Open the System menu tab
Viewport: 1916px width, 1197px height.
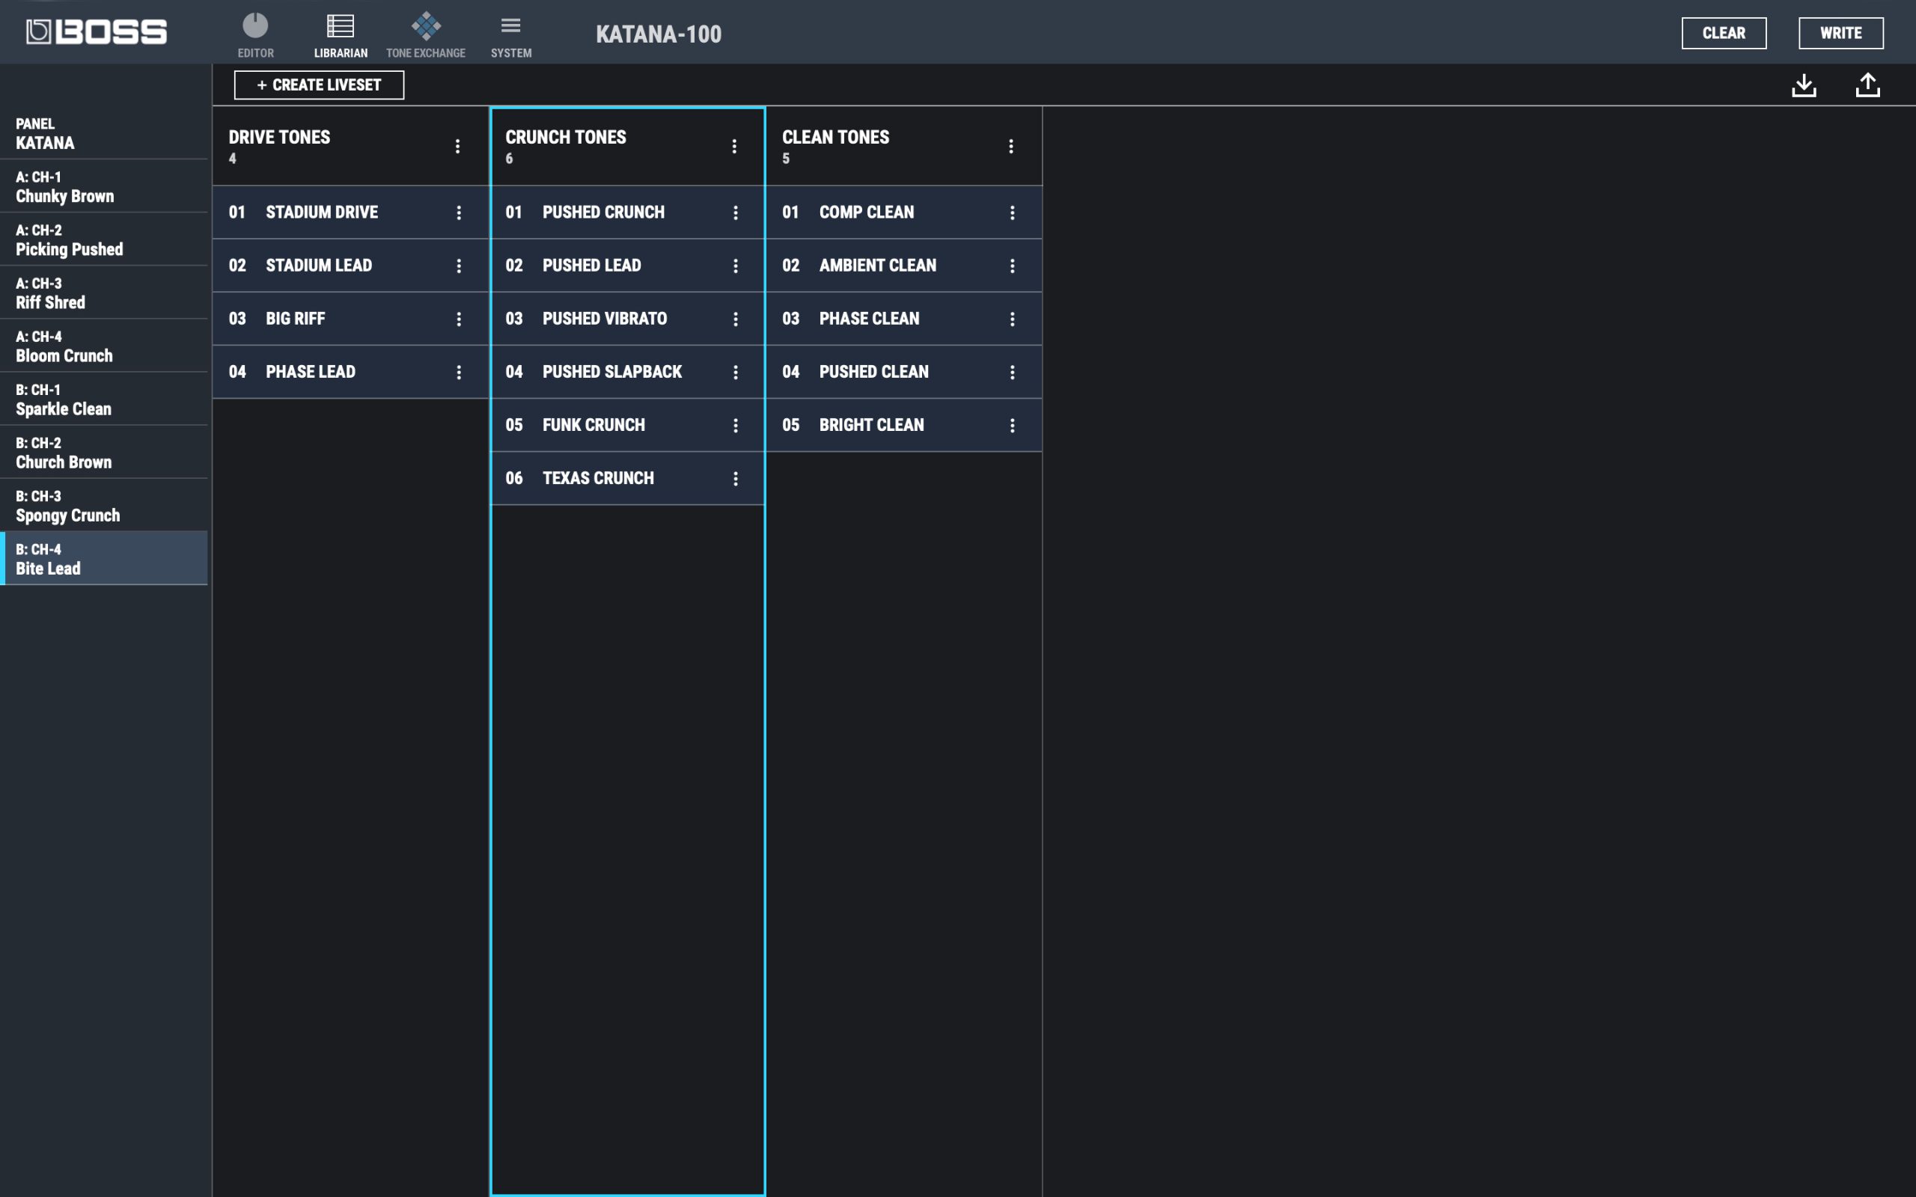point(510,36)
